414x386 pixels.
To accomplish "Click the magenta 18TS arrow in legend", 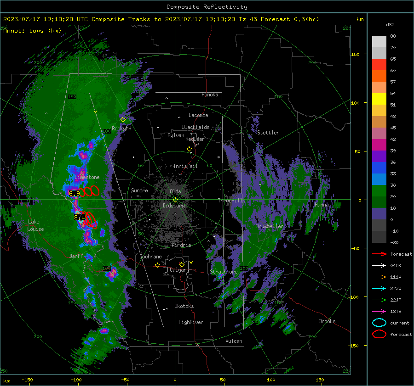I will (x=379, y=312).
